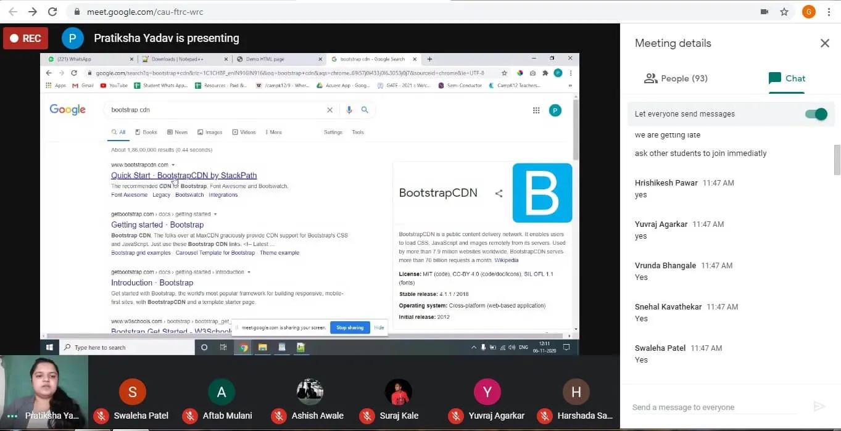Viewport: 841px width, 431px height.
Task: Click Yuvraj Agarkar's muted microphone icon
Action: 456,416
